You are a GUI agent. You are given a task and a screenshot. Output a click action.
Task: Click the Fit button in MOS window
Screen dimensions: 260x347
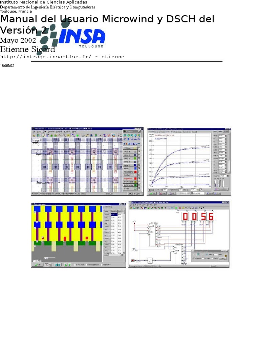pos(172,193)
